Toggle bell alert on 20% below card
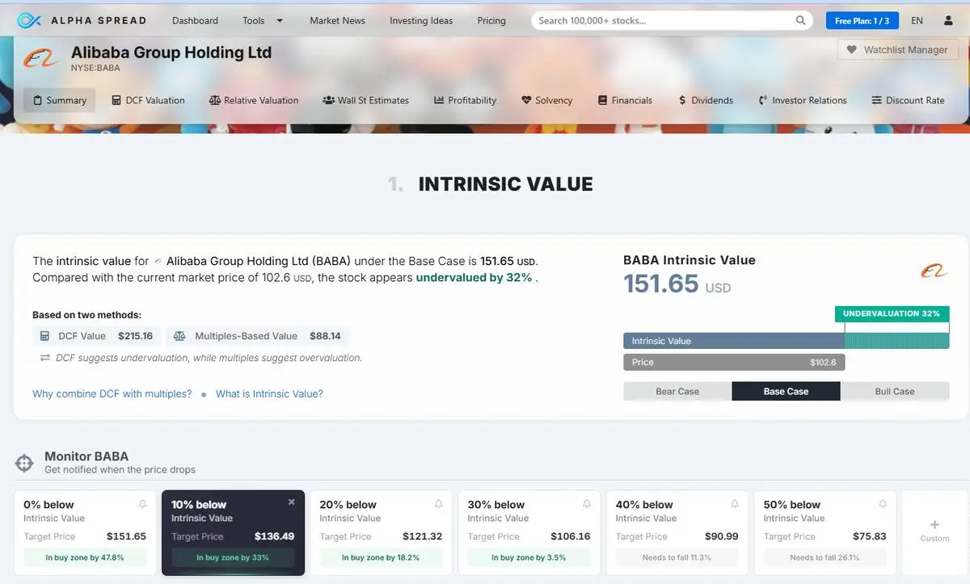The height and width of the screenshot is (584, 970). click(x=439, y=504)
